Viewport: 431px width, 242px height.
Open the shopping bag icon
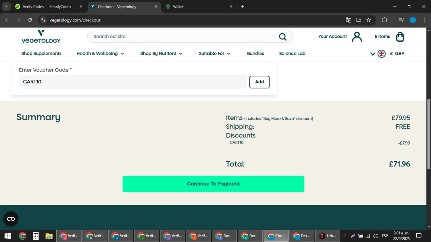point(400,37)
